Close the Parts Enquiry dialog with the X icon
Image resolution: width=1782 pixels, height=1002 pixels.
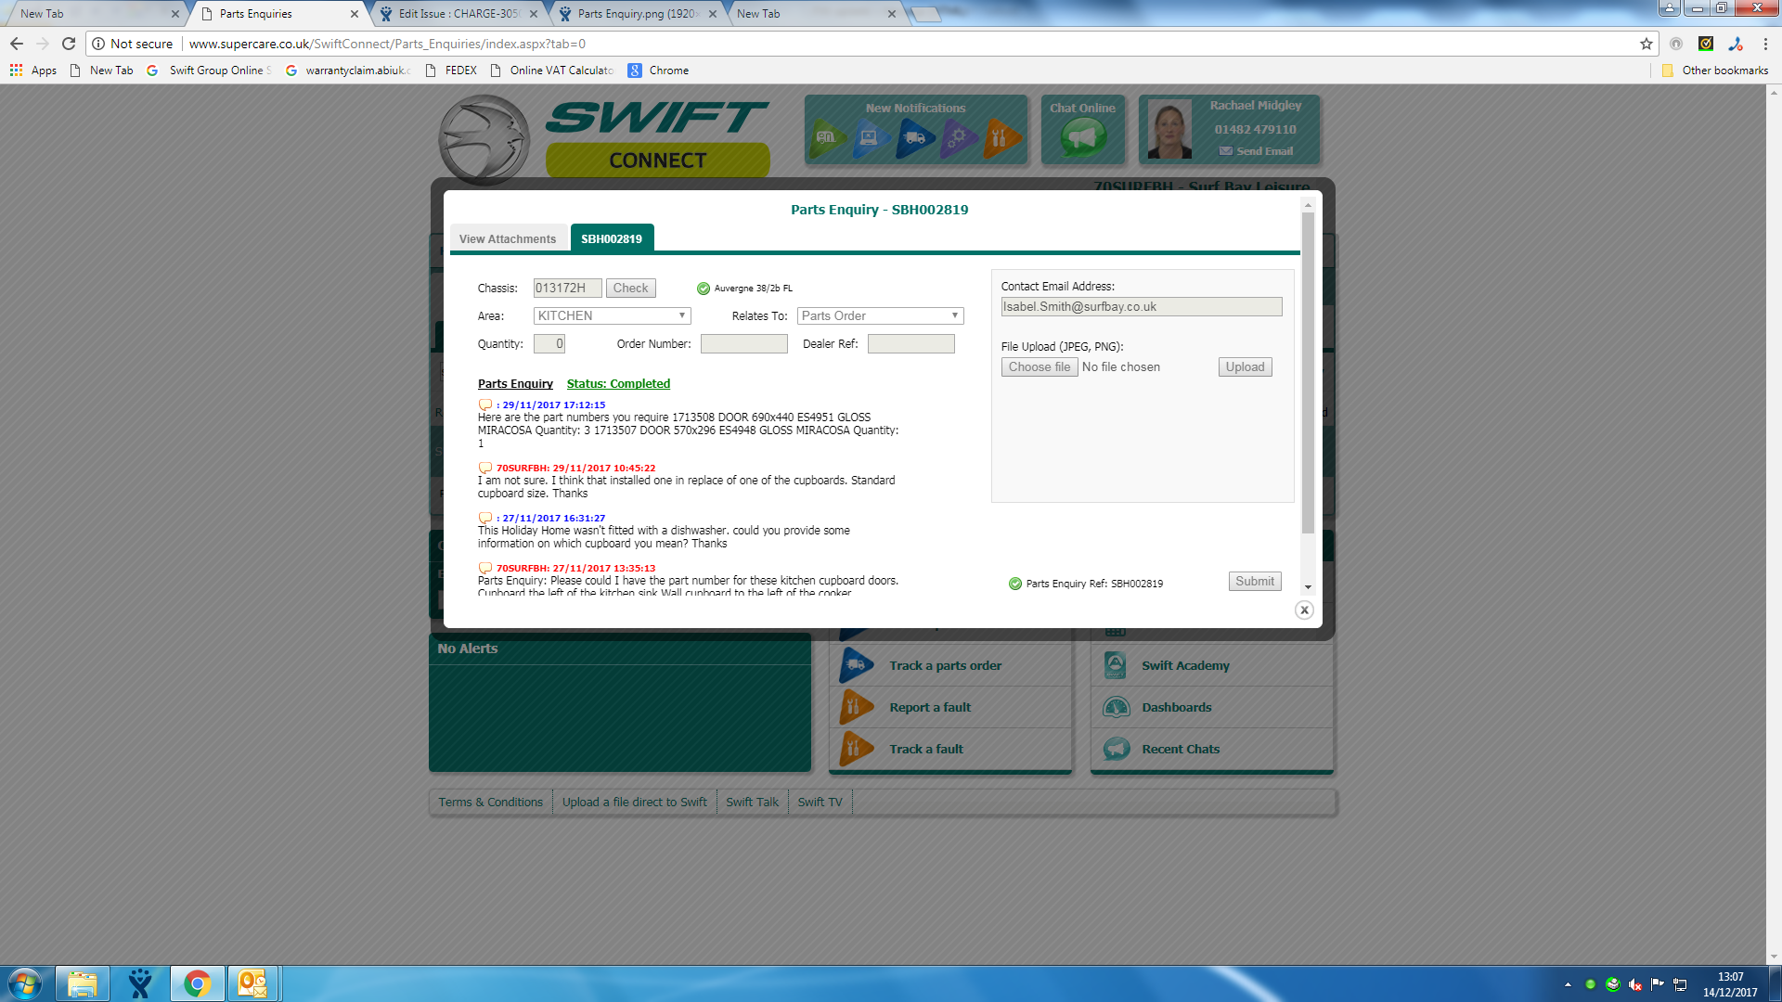pyautogui.click(x=1304, y=610)
